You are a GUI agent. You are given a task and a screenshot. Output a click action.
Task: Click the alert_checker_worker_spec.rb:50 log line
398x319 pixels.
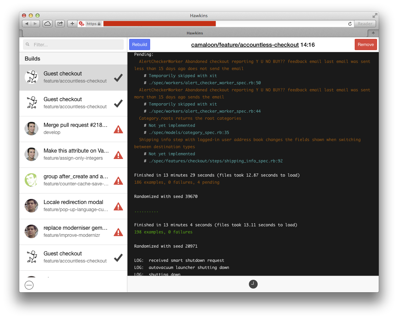pyautogui.click(x=202, y=83)
